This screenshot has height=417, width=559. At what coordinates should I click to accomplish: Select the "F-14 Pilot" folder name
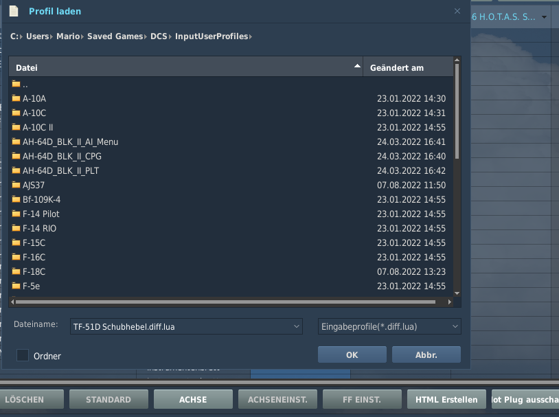41,214
